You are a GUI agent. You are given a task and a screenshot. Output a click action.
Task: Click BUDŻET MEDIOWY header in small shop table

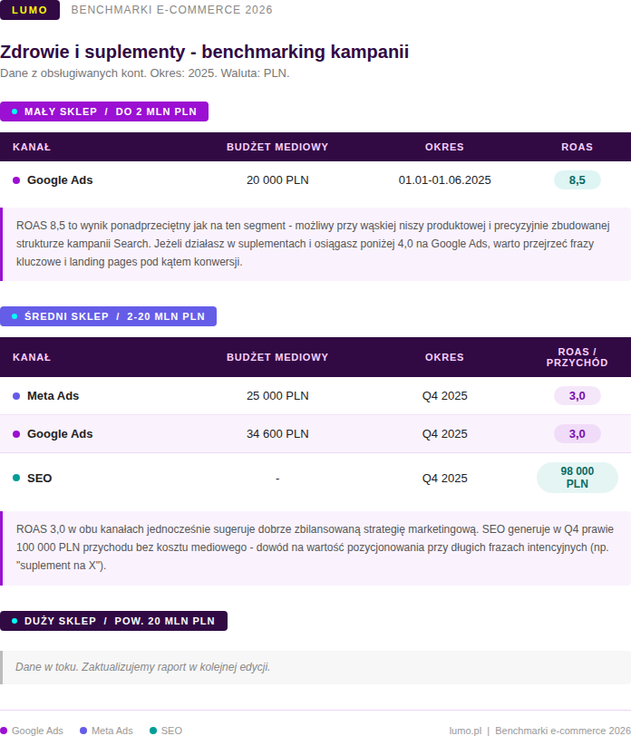coord(277,147)
